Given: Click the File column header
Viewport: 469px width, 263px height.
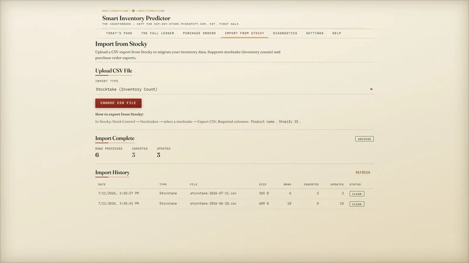Looking at the screenshot, I should coord(193,184).
